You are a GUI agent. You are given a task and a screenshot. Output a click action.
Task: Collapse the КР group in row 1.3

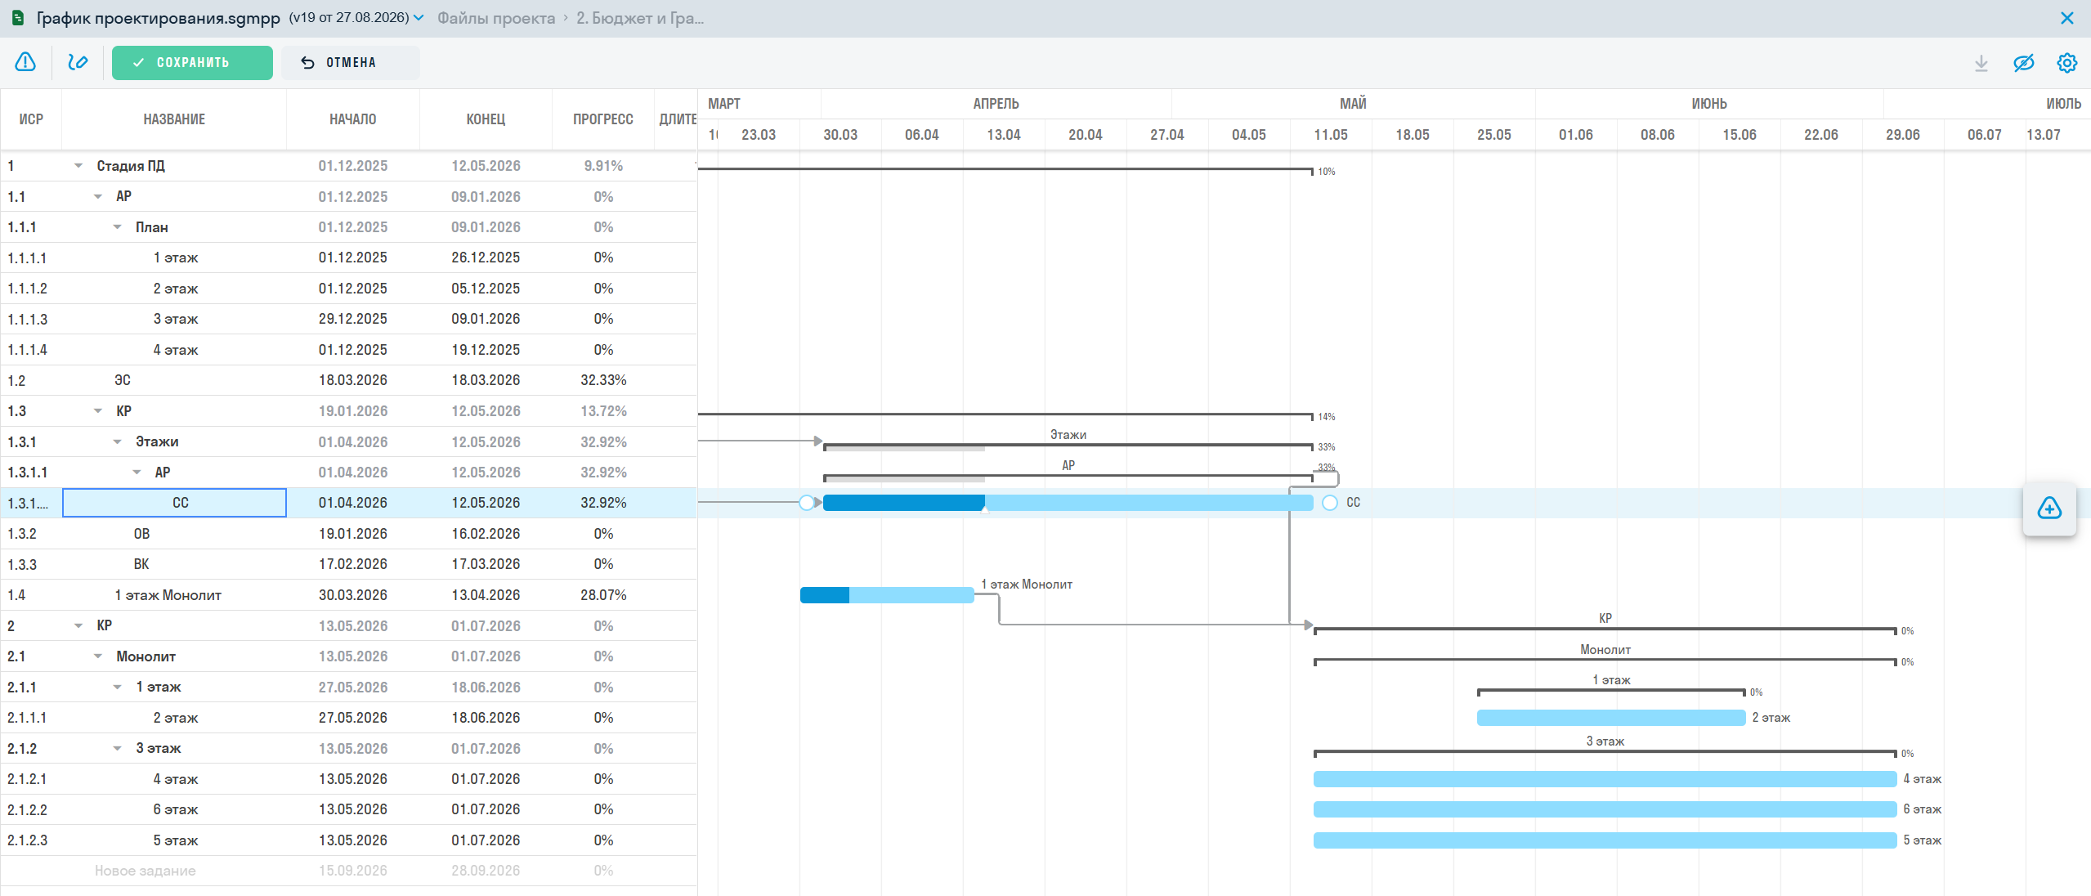tap(98, 411)
